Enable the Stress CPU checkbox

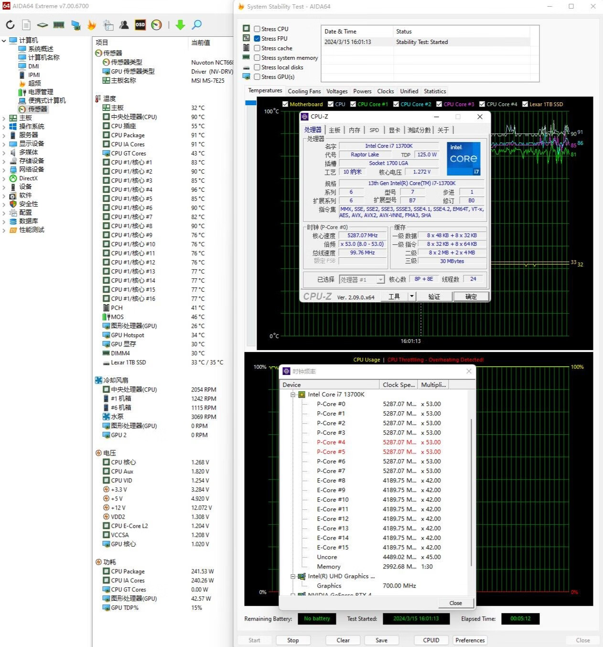[x=257, y=29]
